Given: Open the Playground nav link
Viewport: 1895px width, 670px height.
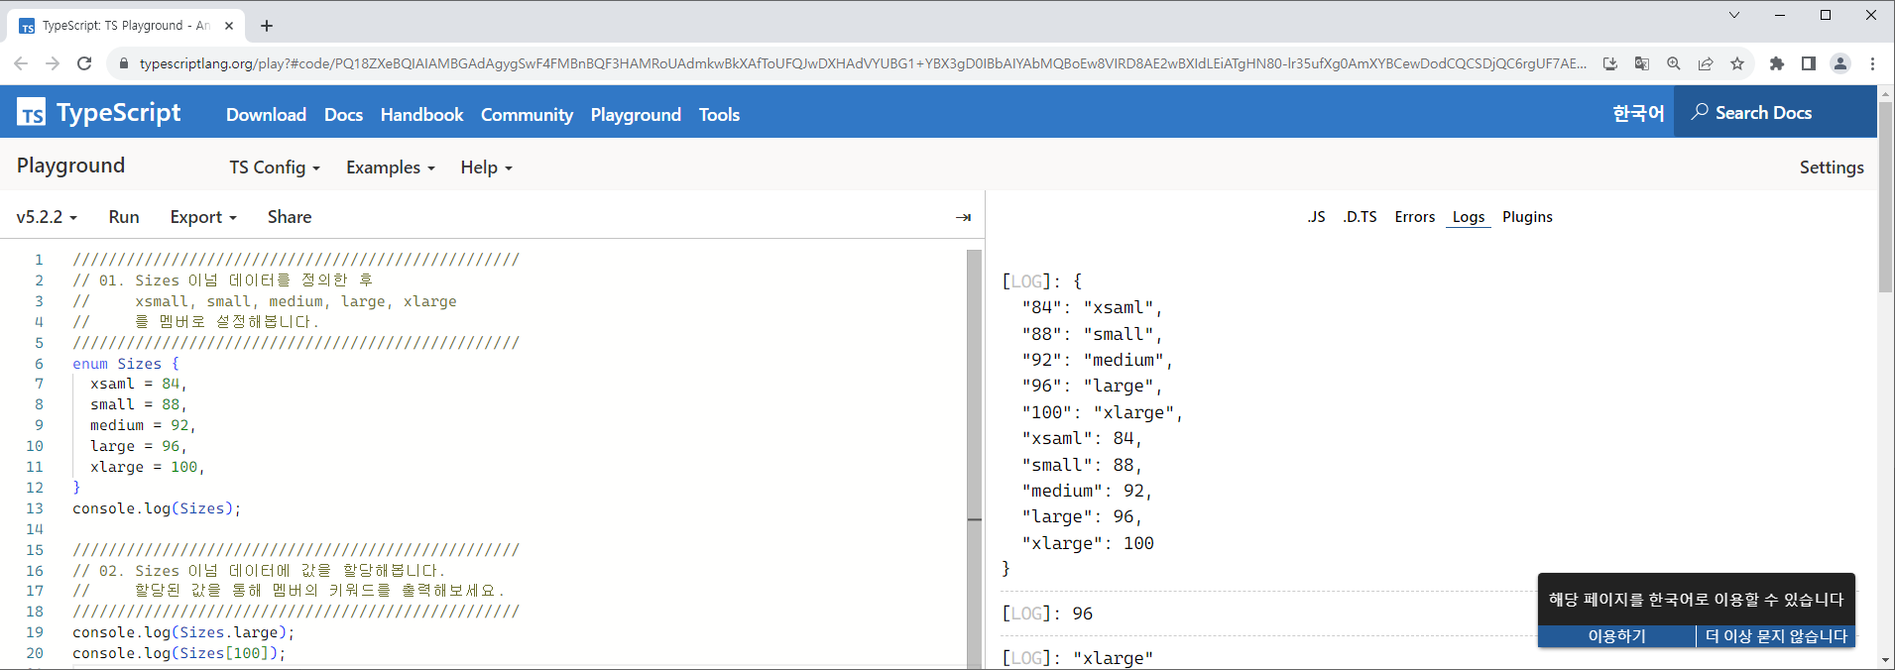Looking at the screenshot, I should (636, 115).
